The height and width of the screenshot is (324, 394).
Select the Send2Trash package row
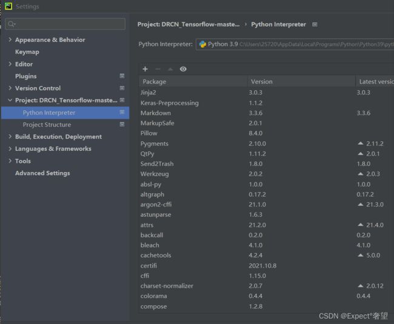pos(266,164)
